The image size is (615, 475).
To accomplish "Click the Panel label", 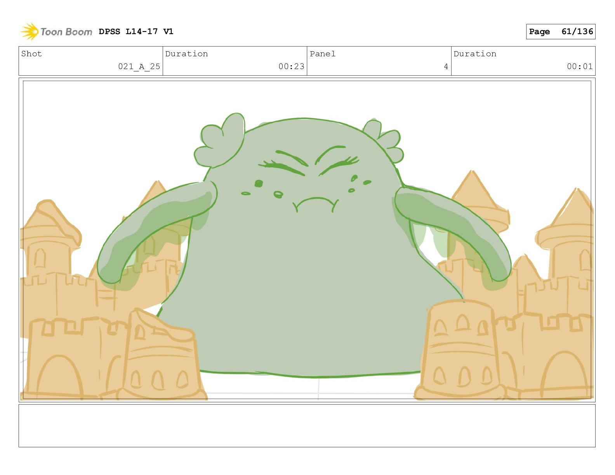I will coord(323,54).
